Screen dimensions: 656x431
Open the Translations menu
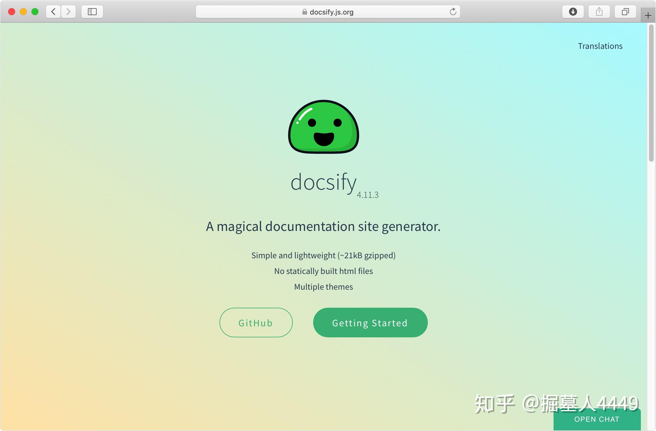pyautogui.click(x=600, y=46)
